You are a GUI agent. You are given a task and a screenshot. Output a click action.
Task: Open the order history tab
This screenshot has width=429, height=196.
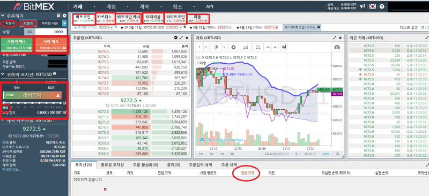229,165
